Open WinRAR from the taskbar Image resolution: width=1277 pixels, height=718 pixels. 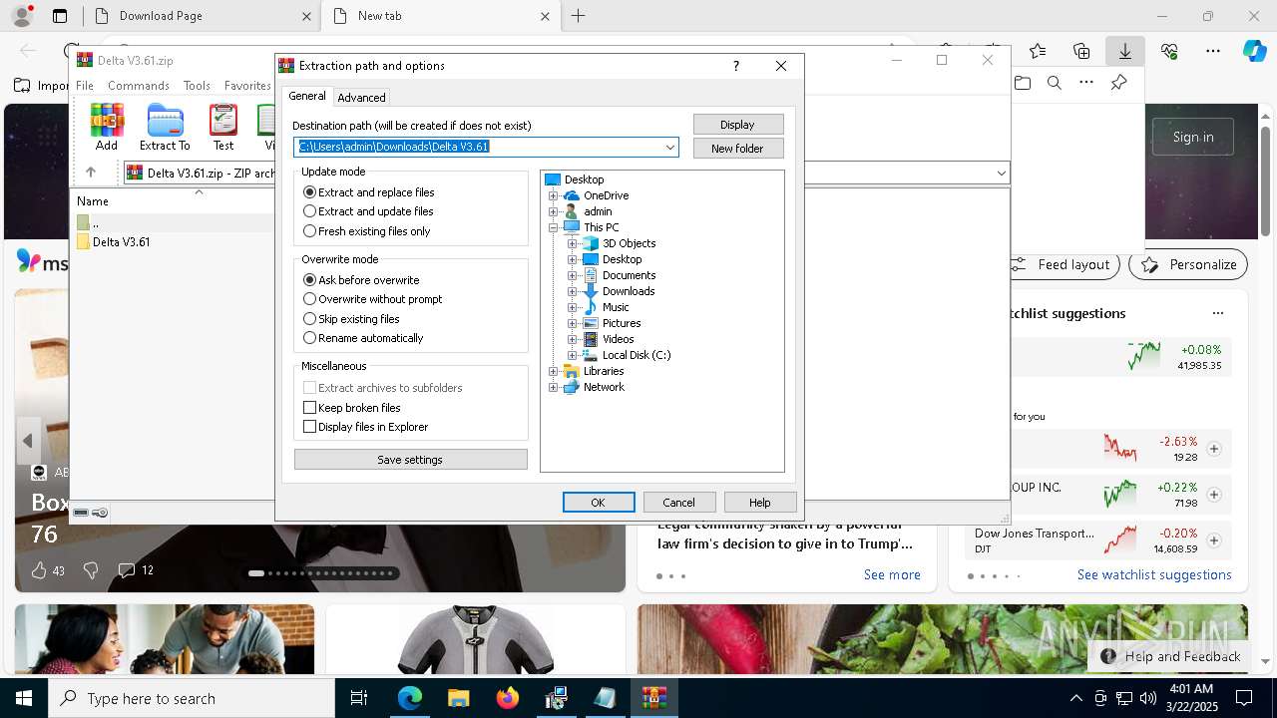click(654, 699)
